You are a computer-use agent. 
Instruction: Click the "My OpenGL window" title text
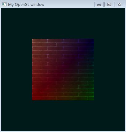click(x=26, y=5)
